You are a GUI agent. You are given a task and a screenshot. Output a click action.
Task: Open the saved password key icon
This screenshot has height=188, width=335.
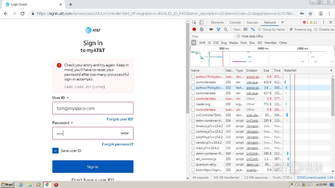pyautogui.click(x=302, y=14)
